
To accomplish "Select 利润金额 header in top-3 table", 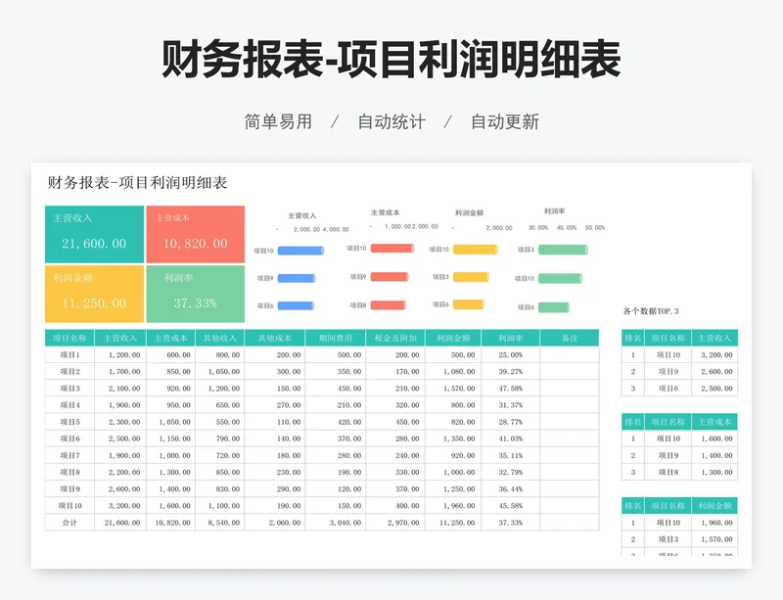I will 714,506.
